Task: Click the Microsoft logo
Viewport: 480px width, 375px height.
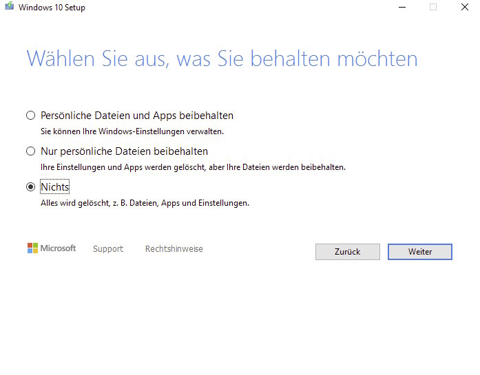Action: click(x=52, y=248)
